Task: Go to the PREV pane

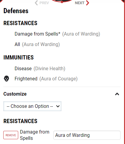Action: click(42, 3)
